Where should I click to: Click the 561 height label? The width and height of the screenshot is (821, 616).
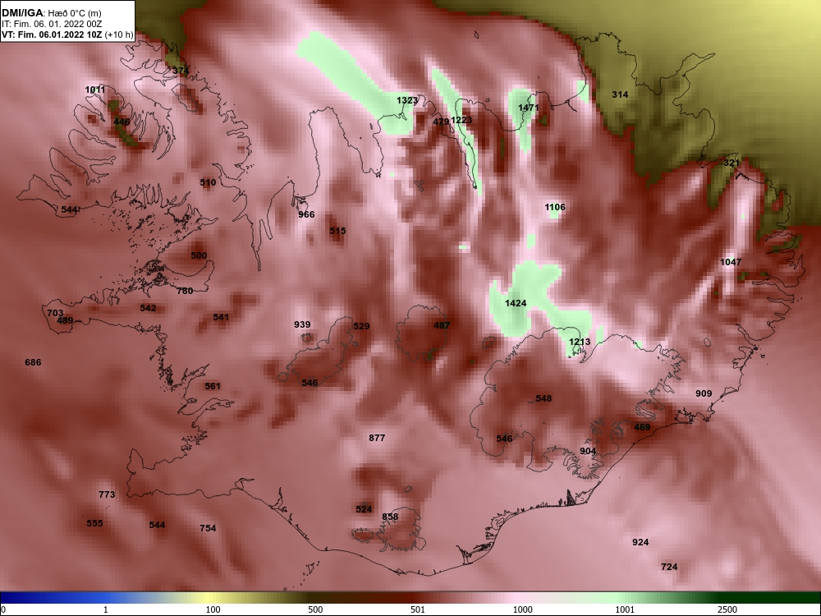click(x=213, y=386)
